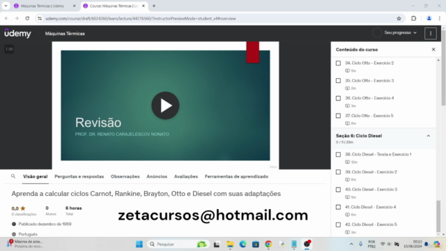Open the notifications bell on taskbar
The width and height of the screenshot is (446, 251).
[426, 244]
